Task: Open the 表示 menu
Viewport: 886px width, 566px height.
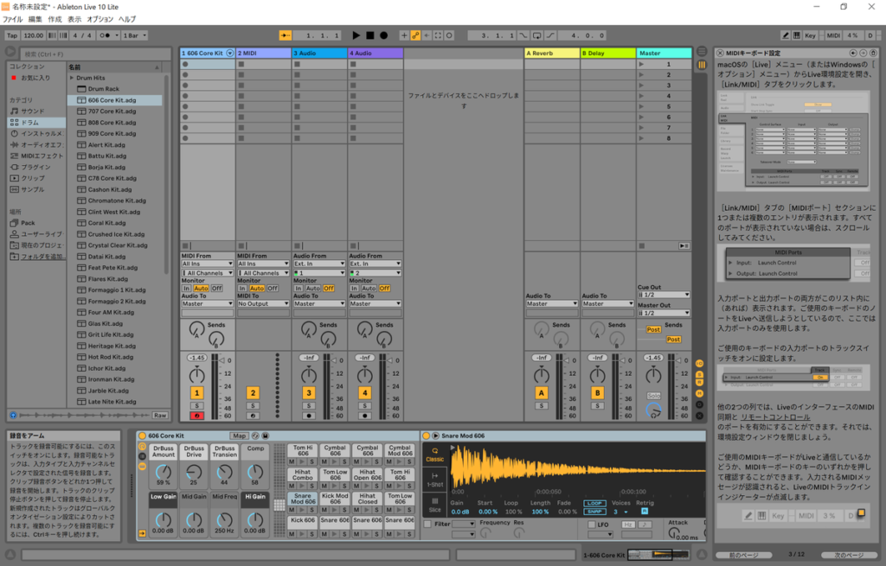Action: click(x=74, y=19)
